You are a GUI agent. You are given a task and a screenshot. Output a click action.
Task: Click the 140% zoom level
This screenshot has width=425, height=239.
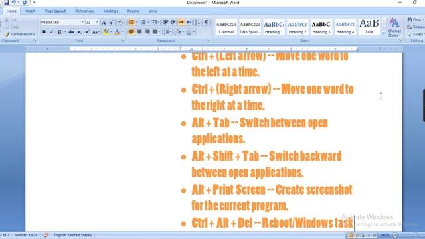[x=385, y=235]
